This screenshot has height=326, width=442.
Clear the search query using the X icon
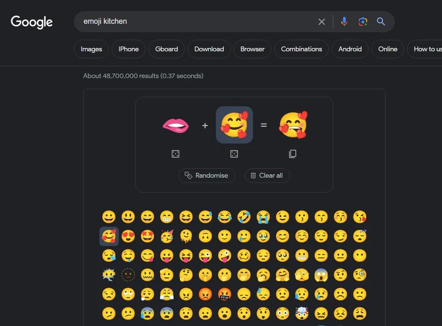pyautogui.click(x=322, y=22)
